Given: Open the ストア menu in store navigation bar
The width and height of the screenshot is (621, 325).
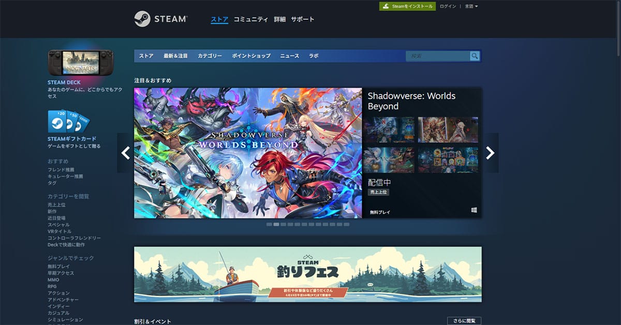Looking at the screenshot, I should pos(146,56).
